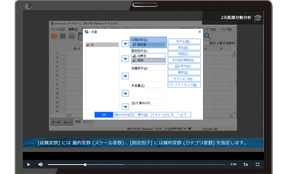Select row 7 header in data grid
This screenshot has height=174, width=288.
tap(57, 80)
